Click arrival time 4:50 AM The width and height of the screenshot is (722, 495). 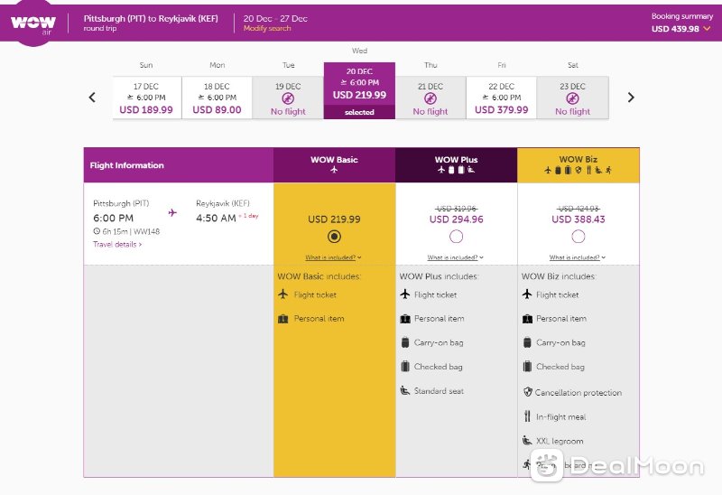(216, 218)
